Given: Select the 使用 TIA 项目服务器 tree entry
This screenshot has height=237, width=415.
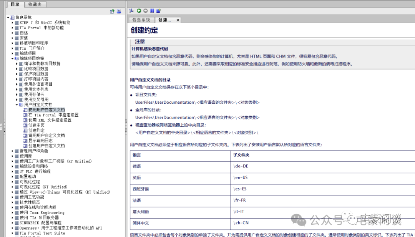Looking at the screenshot, I should tap(40, 218).
